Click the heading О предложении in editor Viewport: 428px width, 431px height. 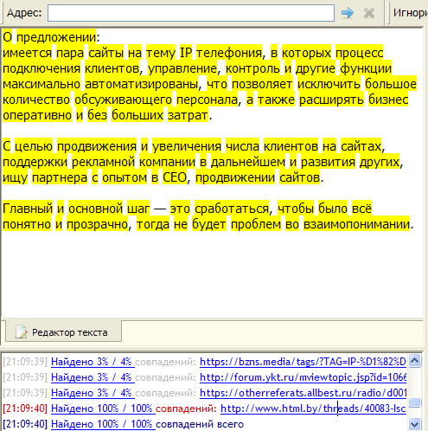(51, 37)
